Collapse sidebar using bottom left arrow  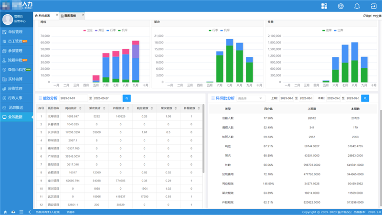(30, 212)
